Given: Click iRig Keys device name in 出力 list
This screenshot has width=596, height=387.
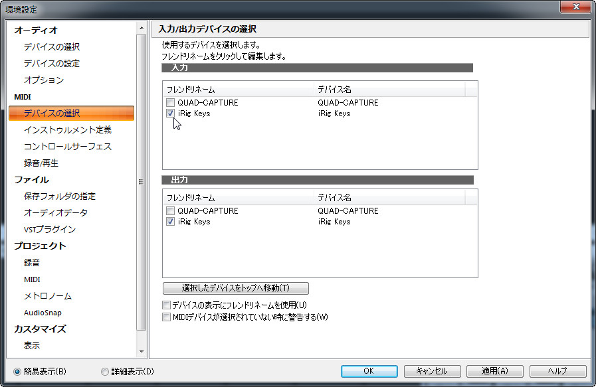Looking at the screenshot, I should coord(334,222).
